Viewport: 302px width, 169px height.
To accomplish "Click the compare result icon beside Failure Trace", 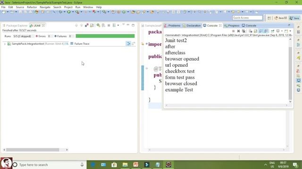I will 134,44.
